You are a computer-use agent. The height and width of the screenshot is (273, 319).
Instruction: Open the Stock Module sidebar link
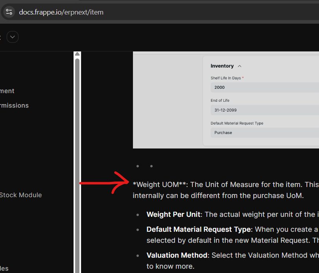tap(20, 195)
